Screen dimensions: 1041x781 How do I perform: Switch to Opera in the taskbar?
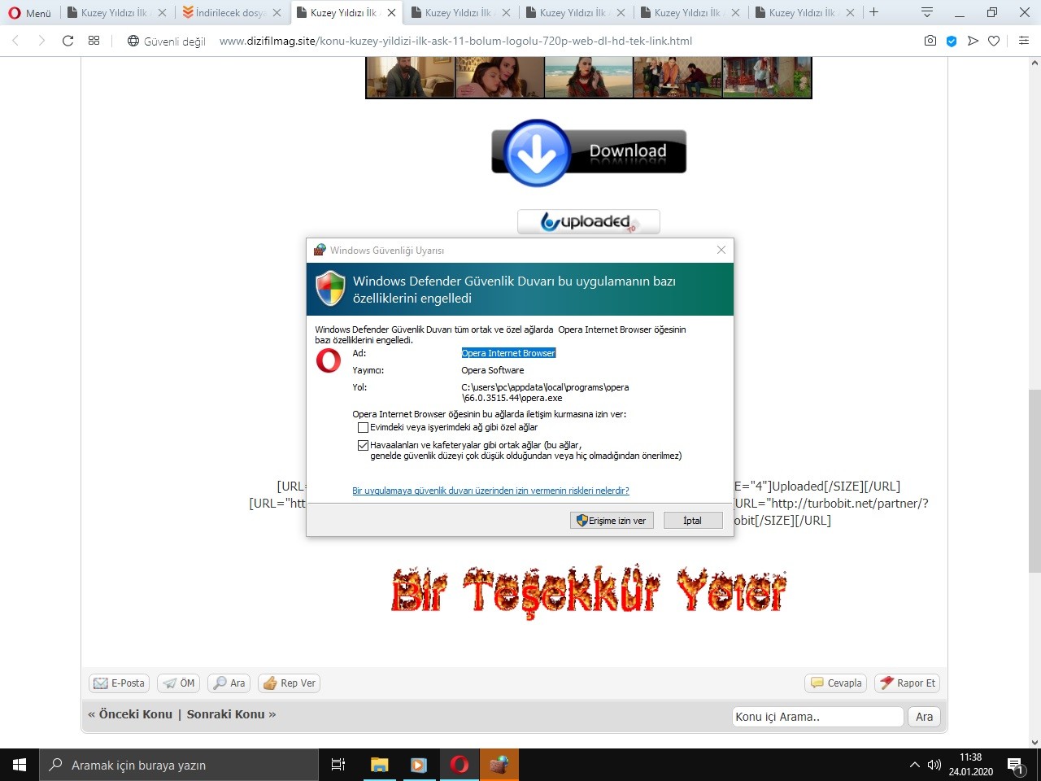click(x=460, y=765)
